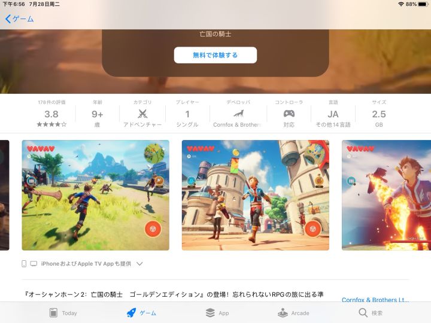Open the 3.8 star ratings section
This screenshot has height=323, width=431.
[51, 114]
